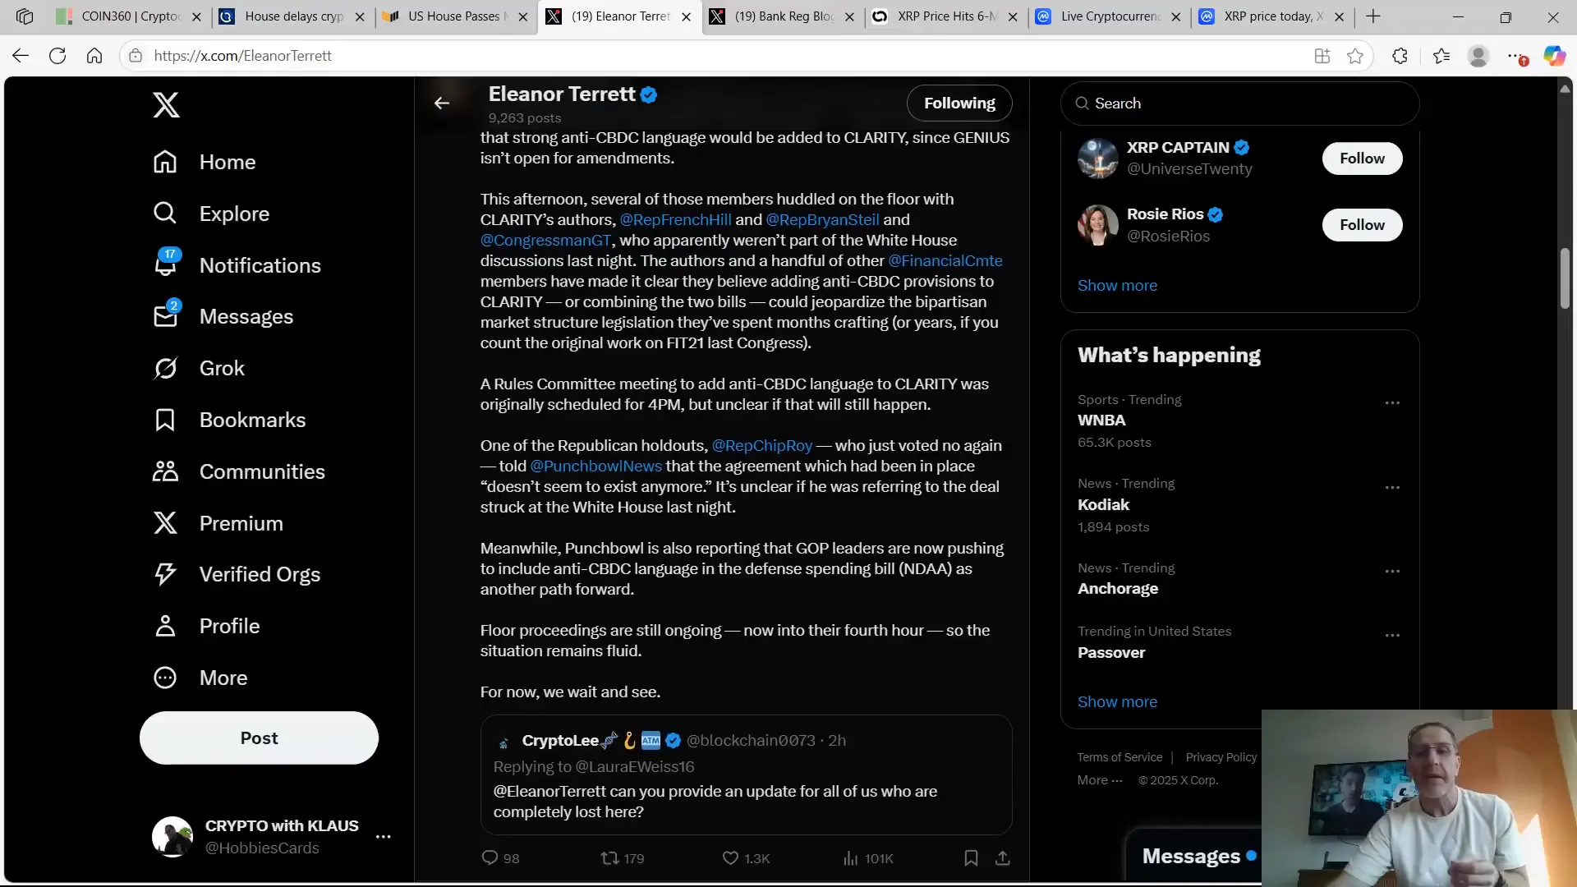This screenshot has height=887, width=1577.
Task: Open options dots for the Anchorage trend
Action: pos(1392,571)
